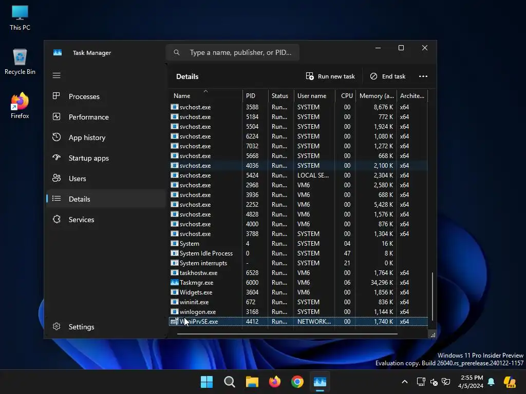Select the Recycle Bin desktop icon
This screenshot has height=394, width=526.
tap(20, 62)
